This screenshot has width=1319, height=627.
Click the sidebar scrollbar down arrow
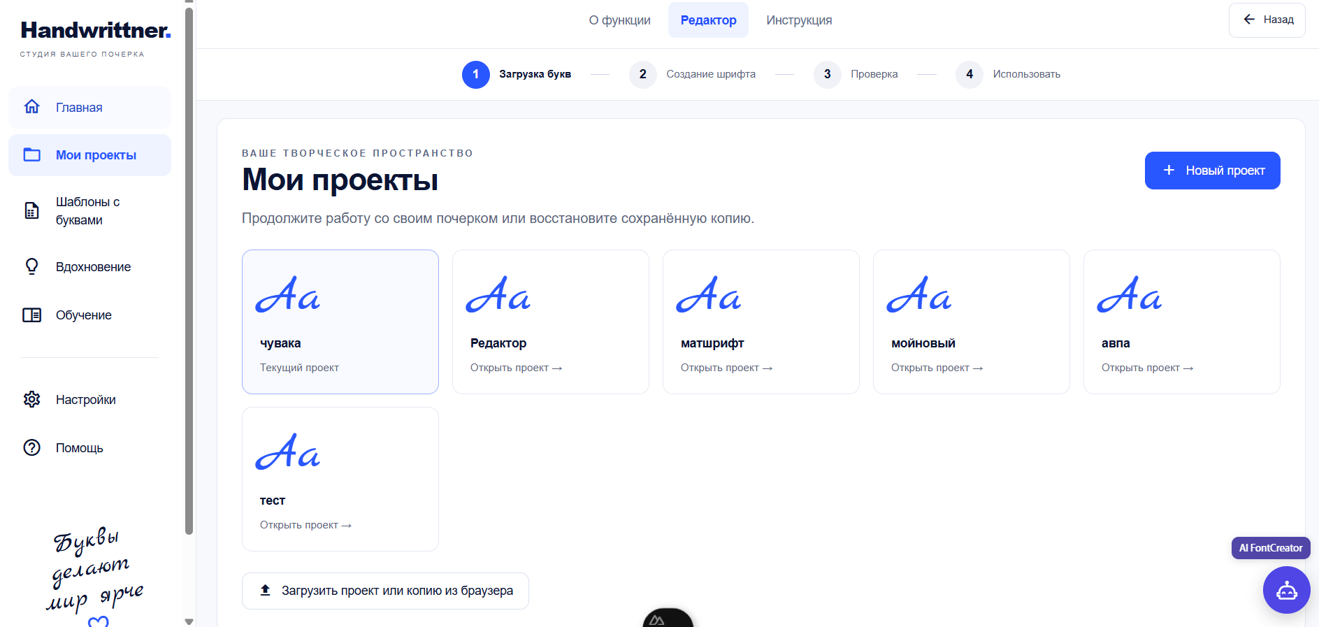[x=189, y=621]
